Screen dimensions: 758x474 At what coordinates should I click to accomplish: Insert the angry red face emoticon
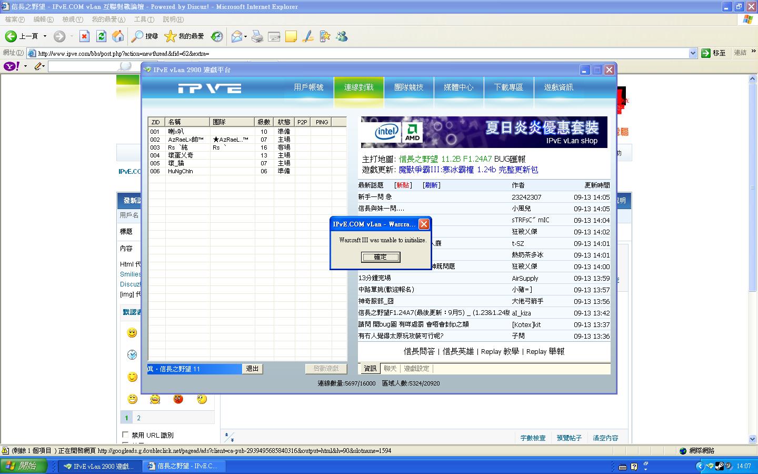(x=178, y=399)
